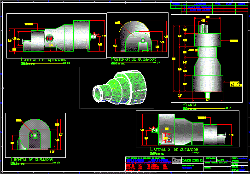Select the circular port on Lateral 1 burner body
The width and height of the screenshot is (250, 174).
click(x=49, y=38)
